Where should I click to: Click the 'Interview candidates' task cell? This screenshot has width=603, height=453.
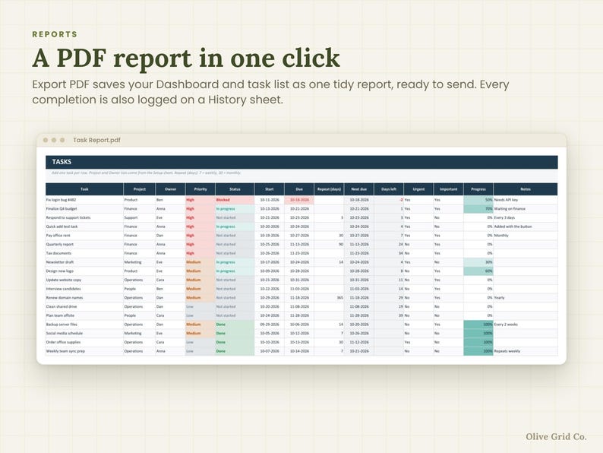click(x=84, y=289)
